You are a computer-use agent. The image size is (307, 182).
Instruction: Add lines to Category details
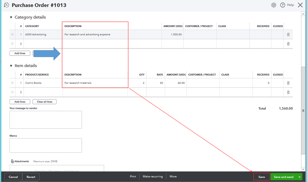coord(20,53)
